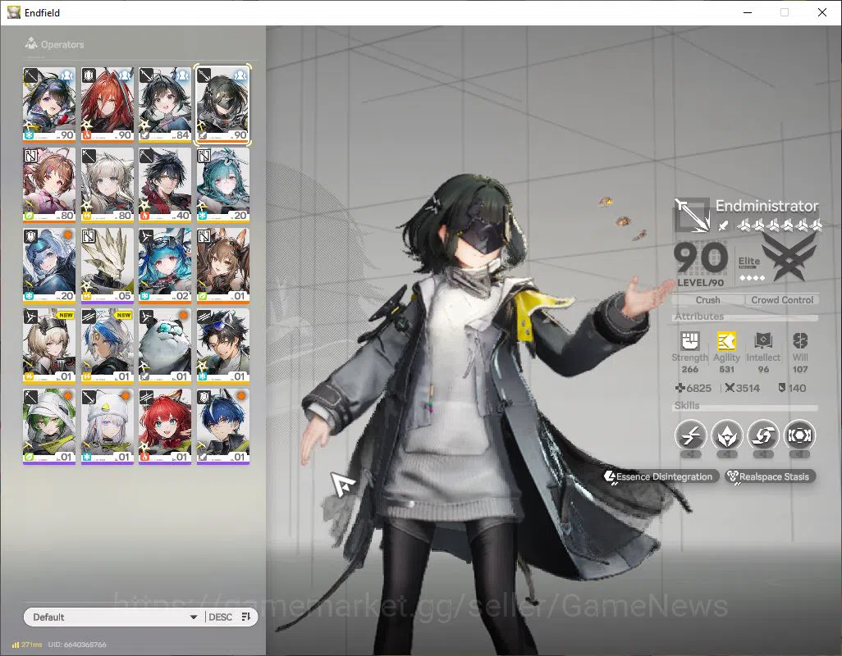842x656 pixels.
Task: Select the level 05 yellow spiky operator card
Action: [x=107, y=265]
